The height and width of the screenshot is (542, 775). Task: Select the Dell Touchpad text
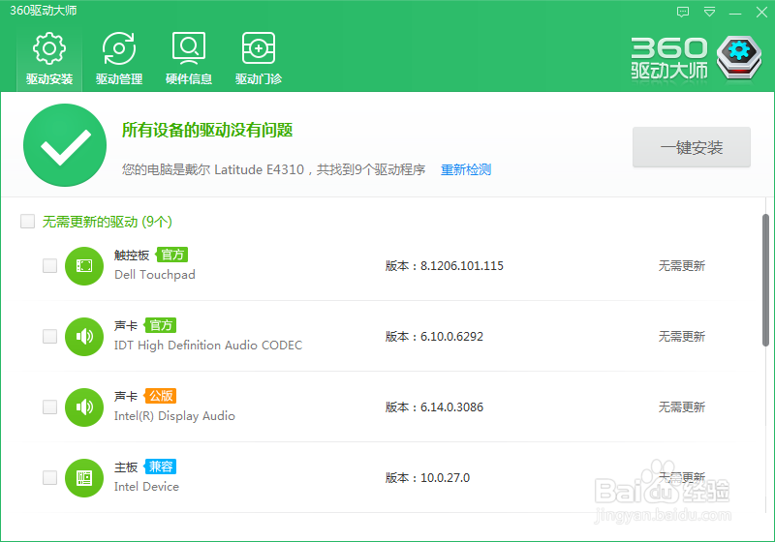[155, 275]
